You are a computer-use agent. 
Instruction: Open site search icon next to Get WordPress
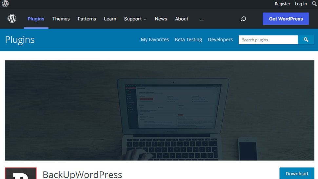[x=243, y=19]
